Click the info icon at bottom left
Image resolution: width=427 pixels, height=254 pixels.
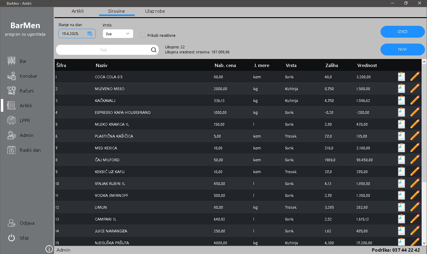click(x=49, y=249)
